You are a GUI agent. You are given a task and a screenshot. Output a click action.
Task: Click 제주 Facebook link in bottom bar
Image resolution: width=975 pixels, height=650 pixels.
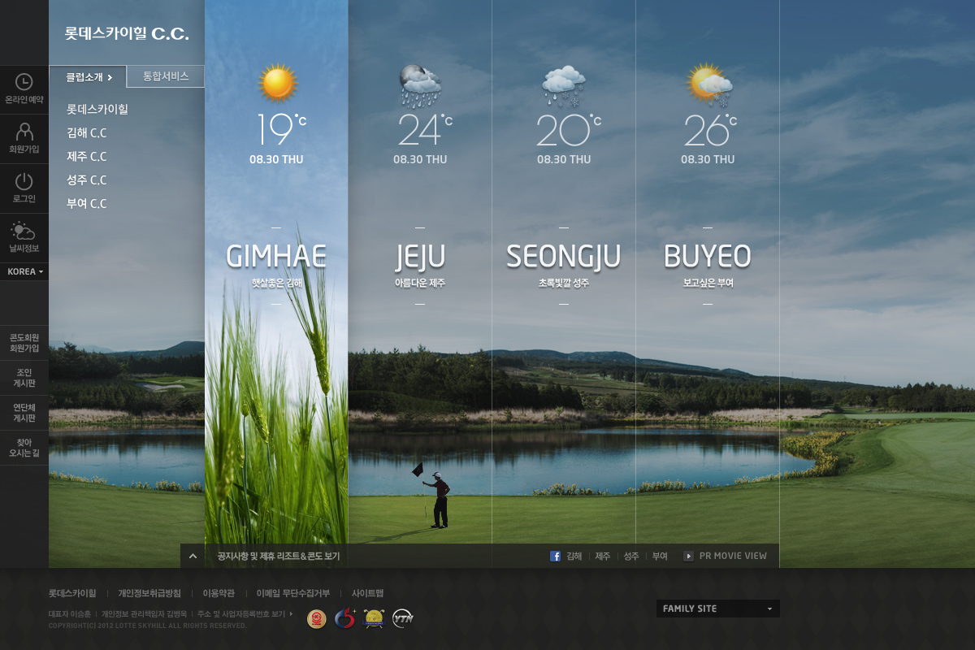point(603,557)
